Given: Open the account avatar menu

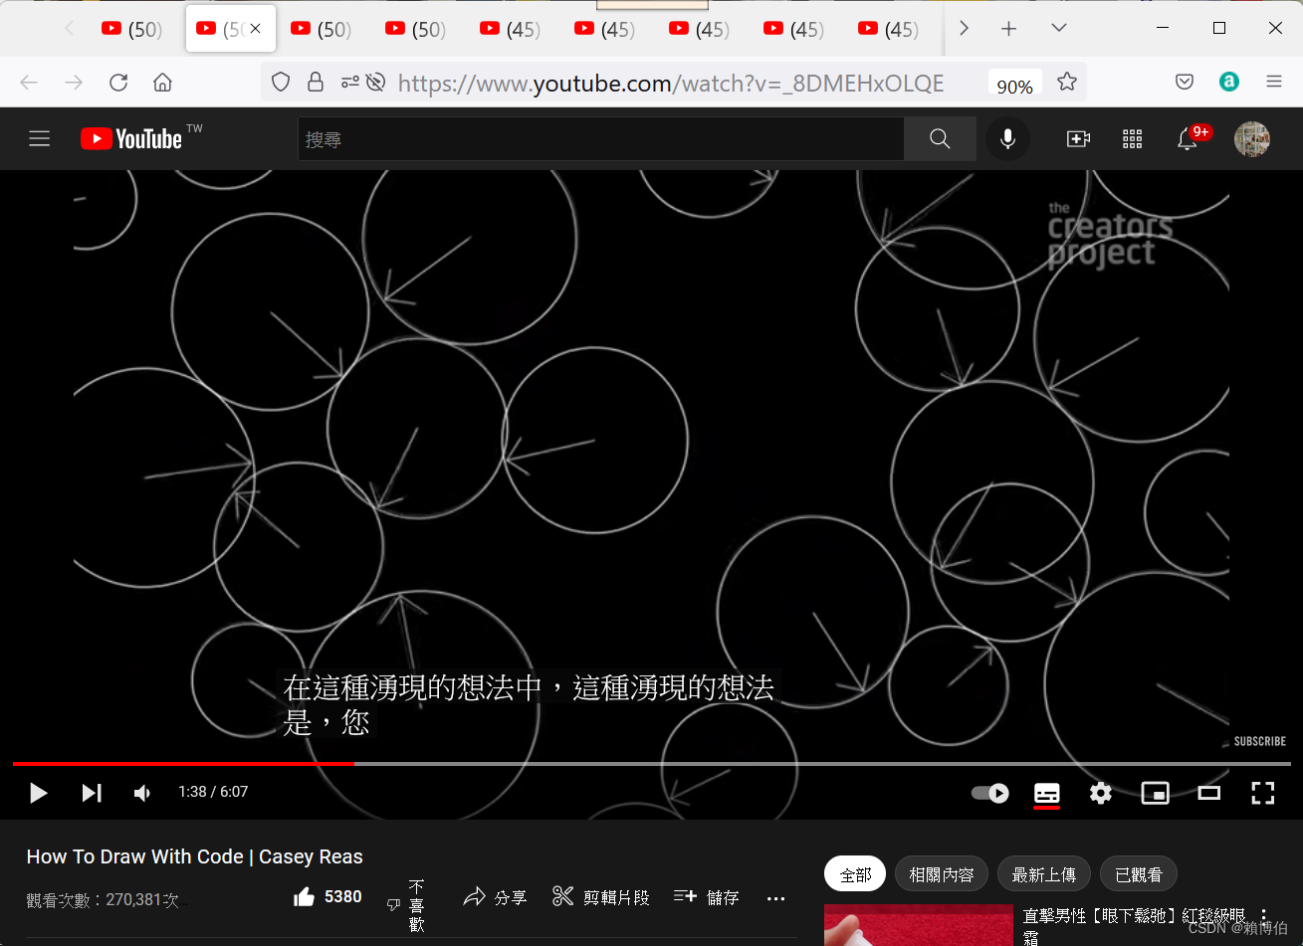Looking at the screenshot, I should tap(1251, 139).
